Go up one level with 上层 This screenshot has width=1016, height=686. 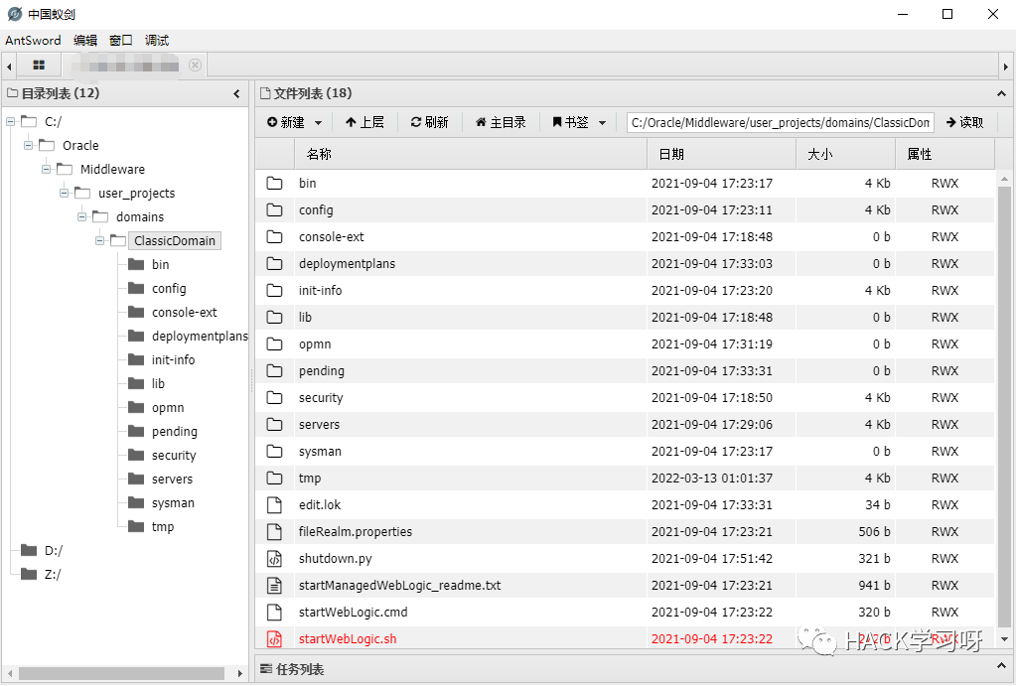pos(364,122)
